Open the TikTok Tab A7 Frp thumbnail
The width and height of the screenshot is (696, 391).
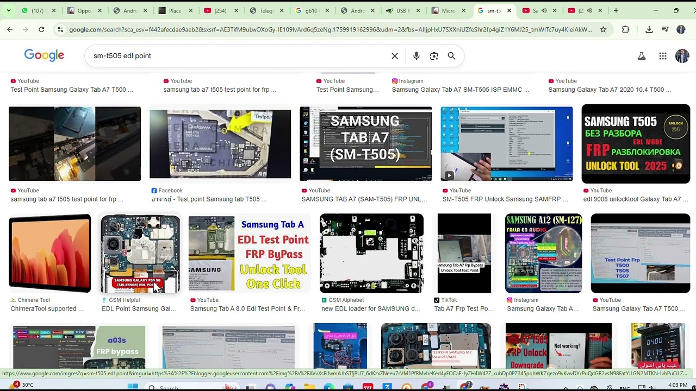464,253
